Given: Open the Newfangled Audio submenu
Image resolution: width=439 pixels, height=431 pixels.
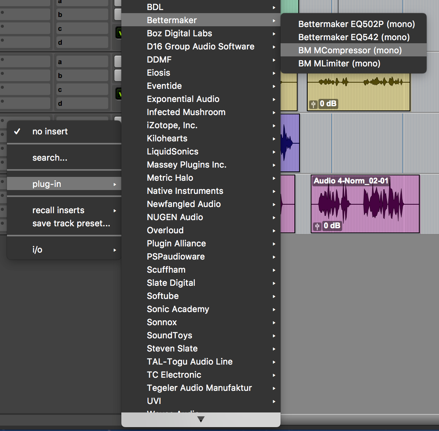Looking at the screenshot, I should coord(201,204).
